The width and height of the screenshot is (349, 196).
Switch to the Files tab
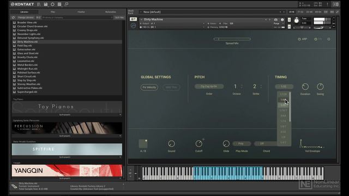[x=53, y=12]
